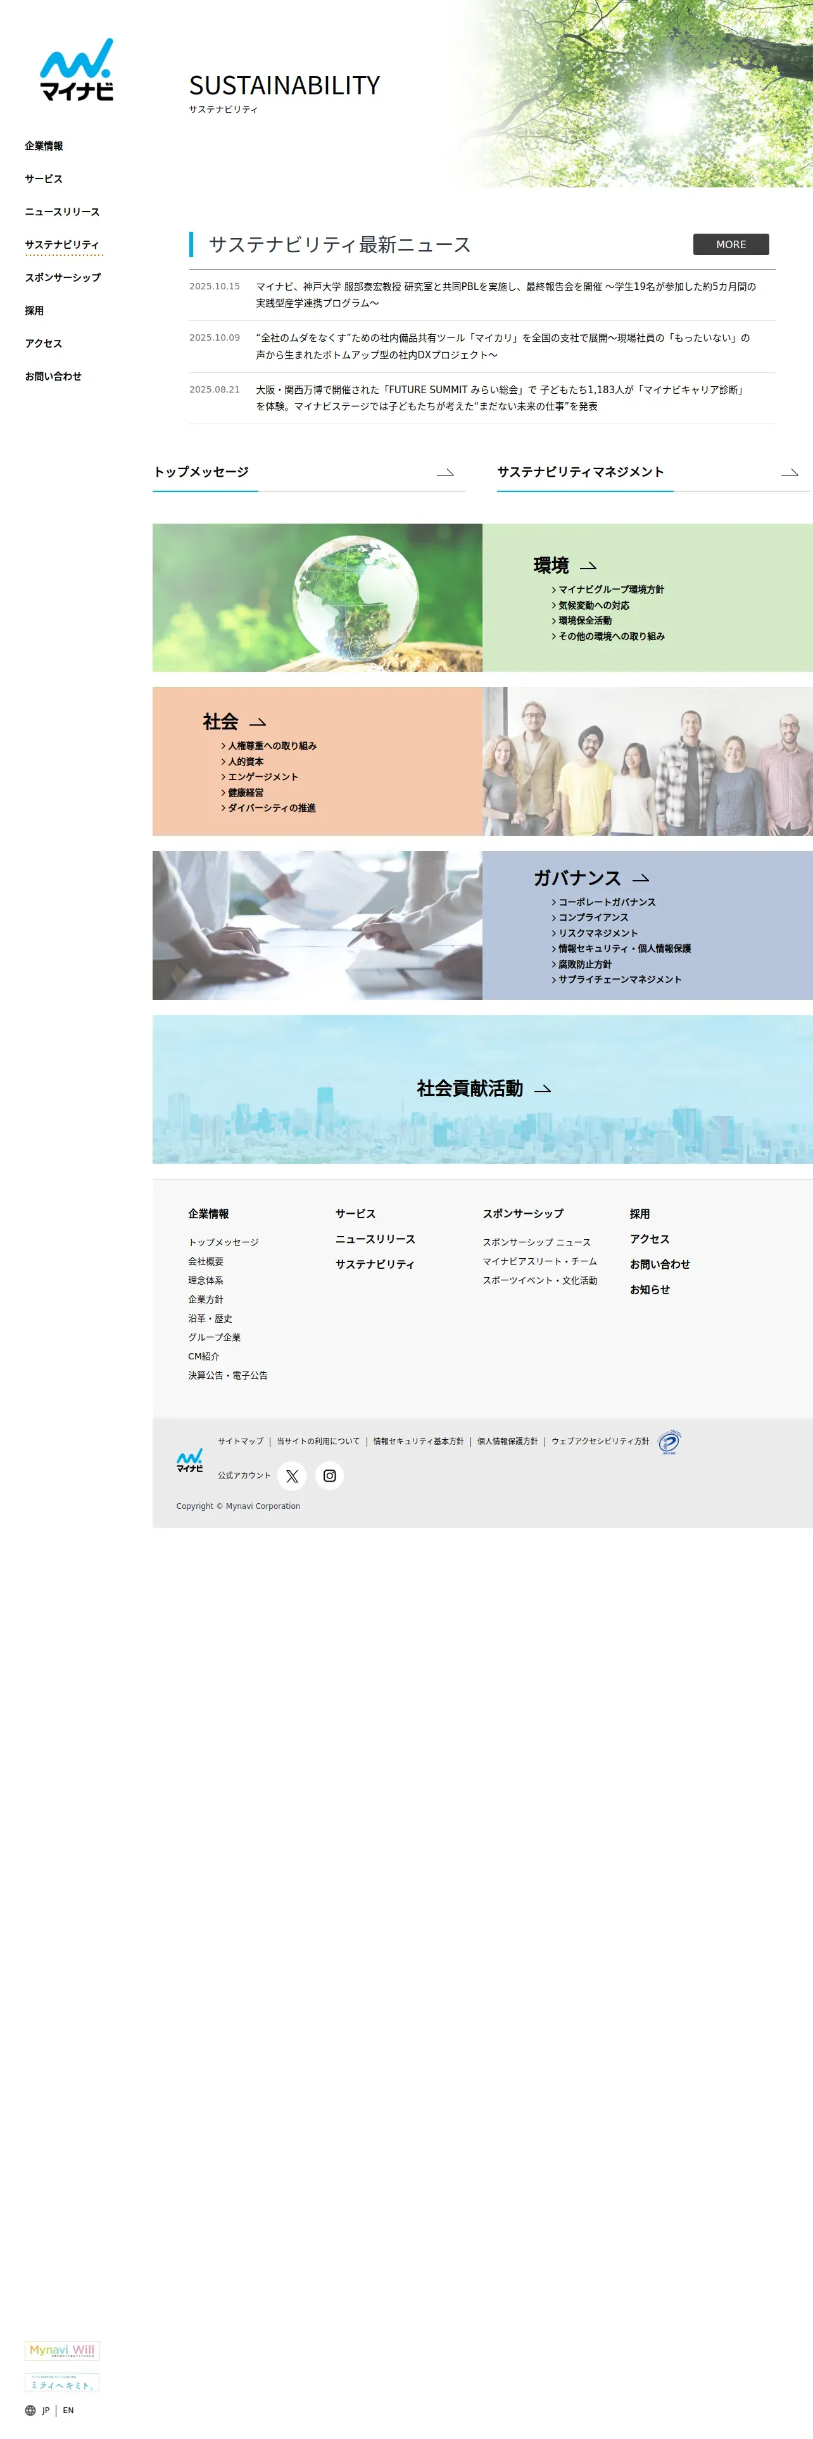Open 決算公告・電子公告 in the footer
813x2439 pixels.
228,1376
